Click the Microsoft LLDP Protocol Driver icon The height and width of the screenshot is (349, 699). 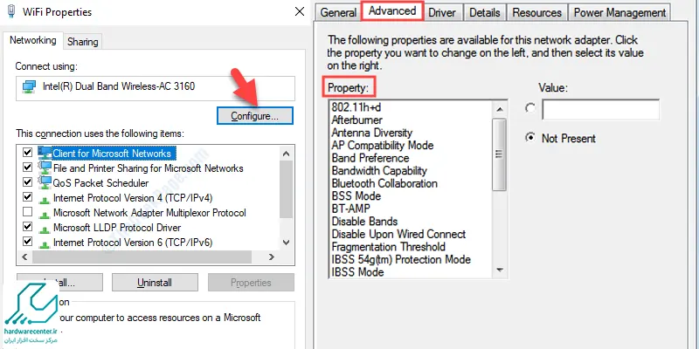pos(44,229)
